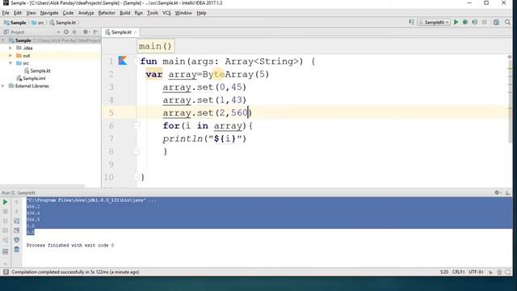Viewport: 517px width, 291px height.
Task: Click ByteArray text on line 2
Action: pyautogui.click(x=228, y=74)
